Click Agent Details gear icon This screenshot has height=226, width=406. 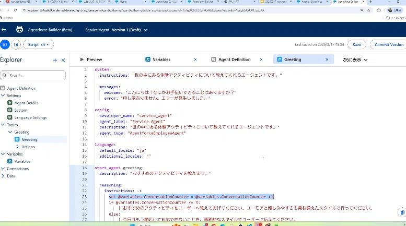pos(10,103)
